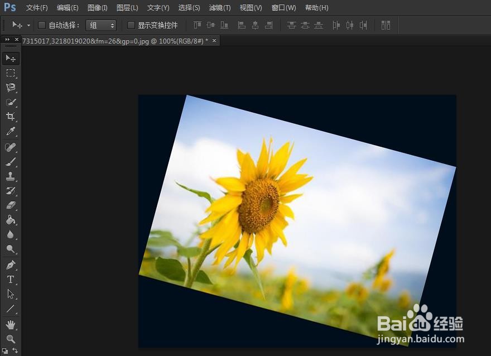Align vertical centers in options bar
The height and width of the screenshot is (356, 491).
211,25
